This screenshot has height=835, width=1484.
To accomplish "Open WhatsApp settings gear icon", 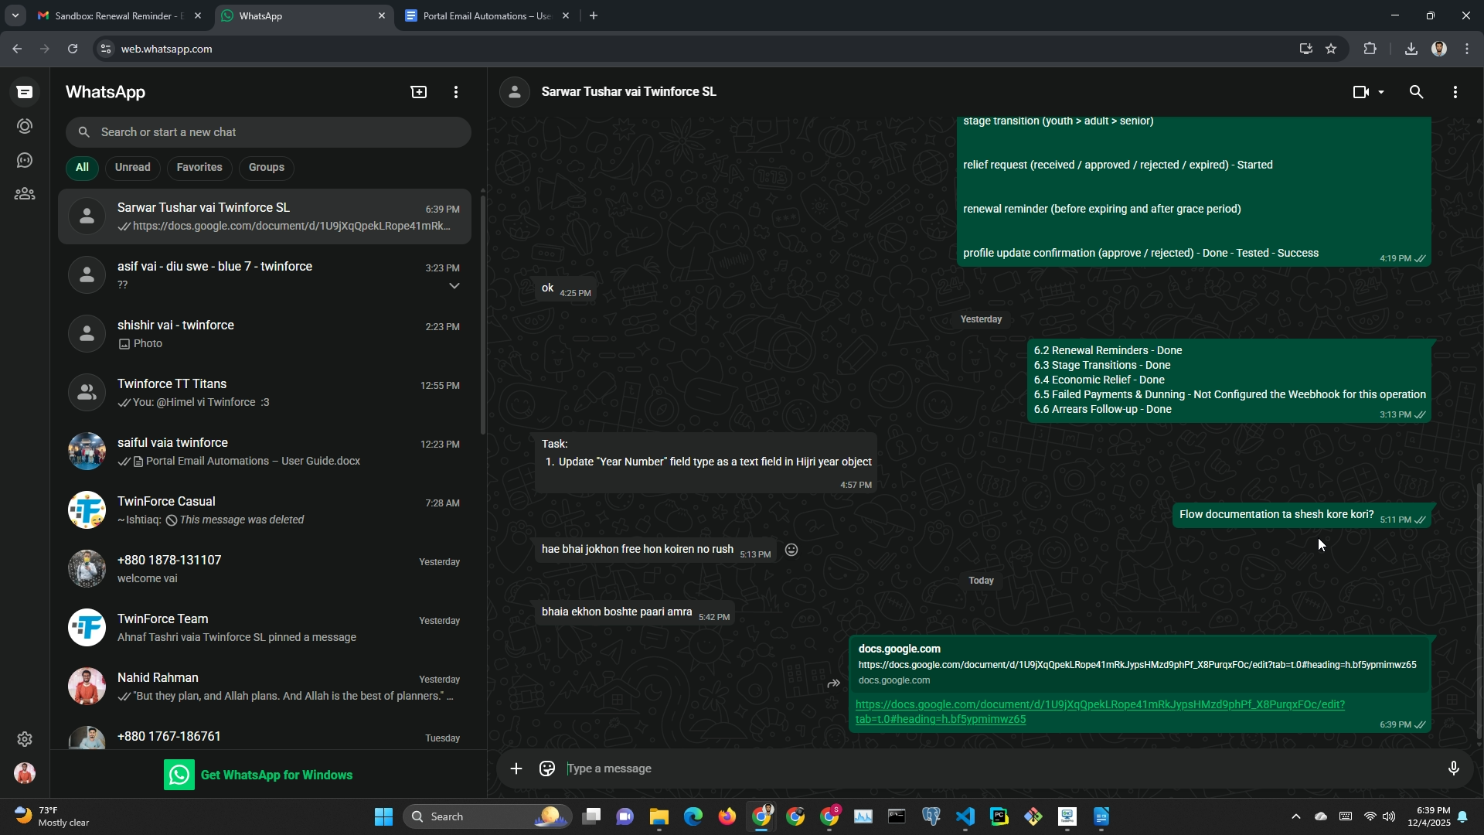I will click(x=25, y=739).
